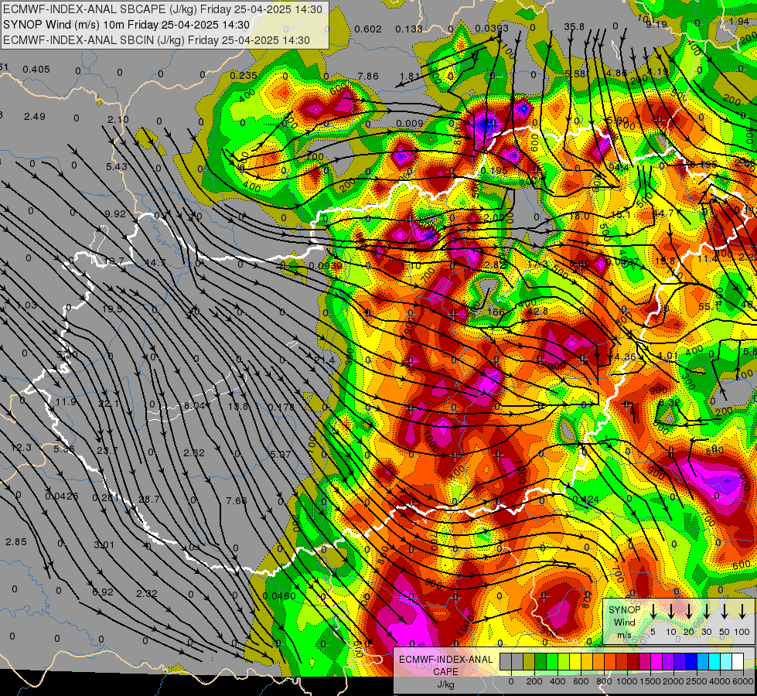757x696 pixels.
Task: Click the 5 m/s wind arrow in legend
Action: click(x=653, y=612)
